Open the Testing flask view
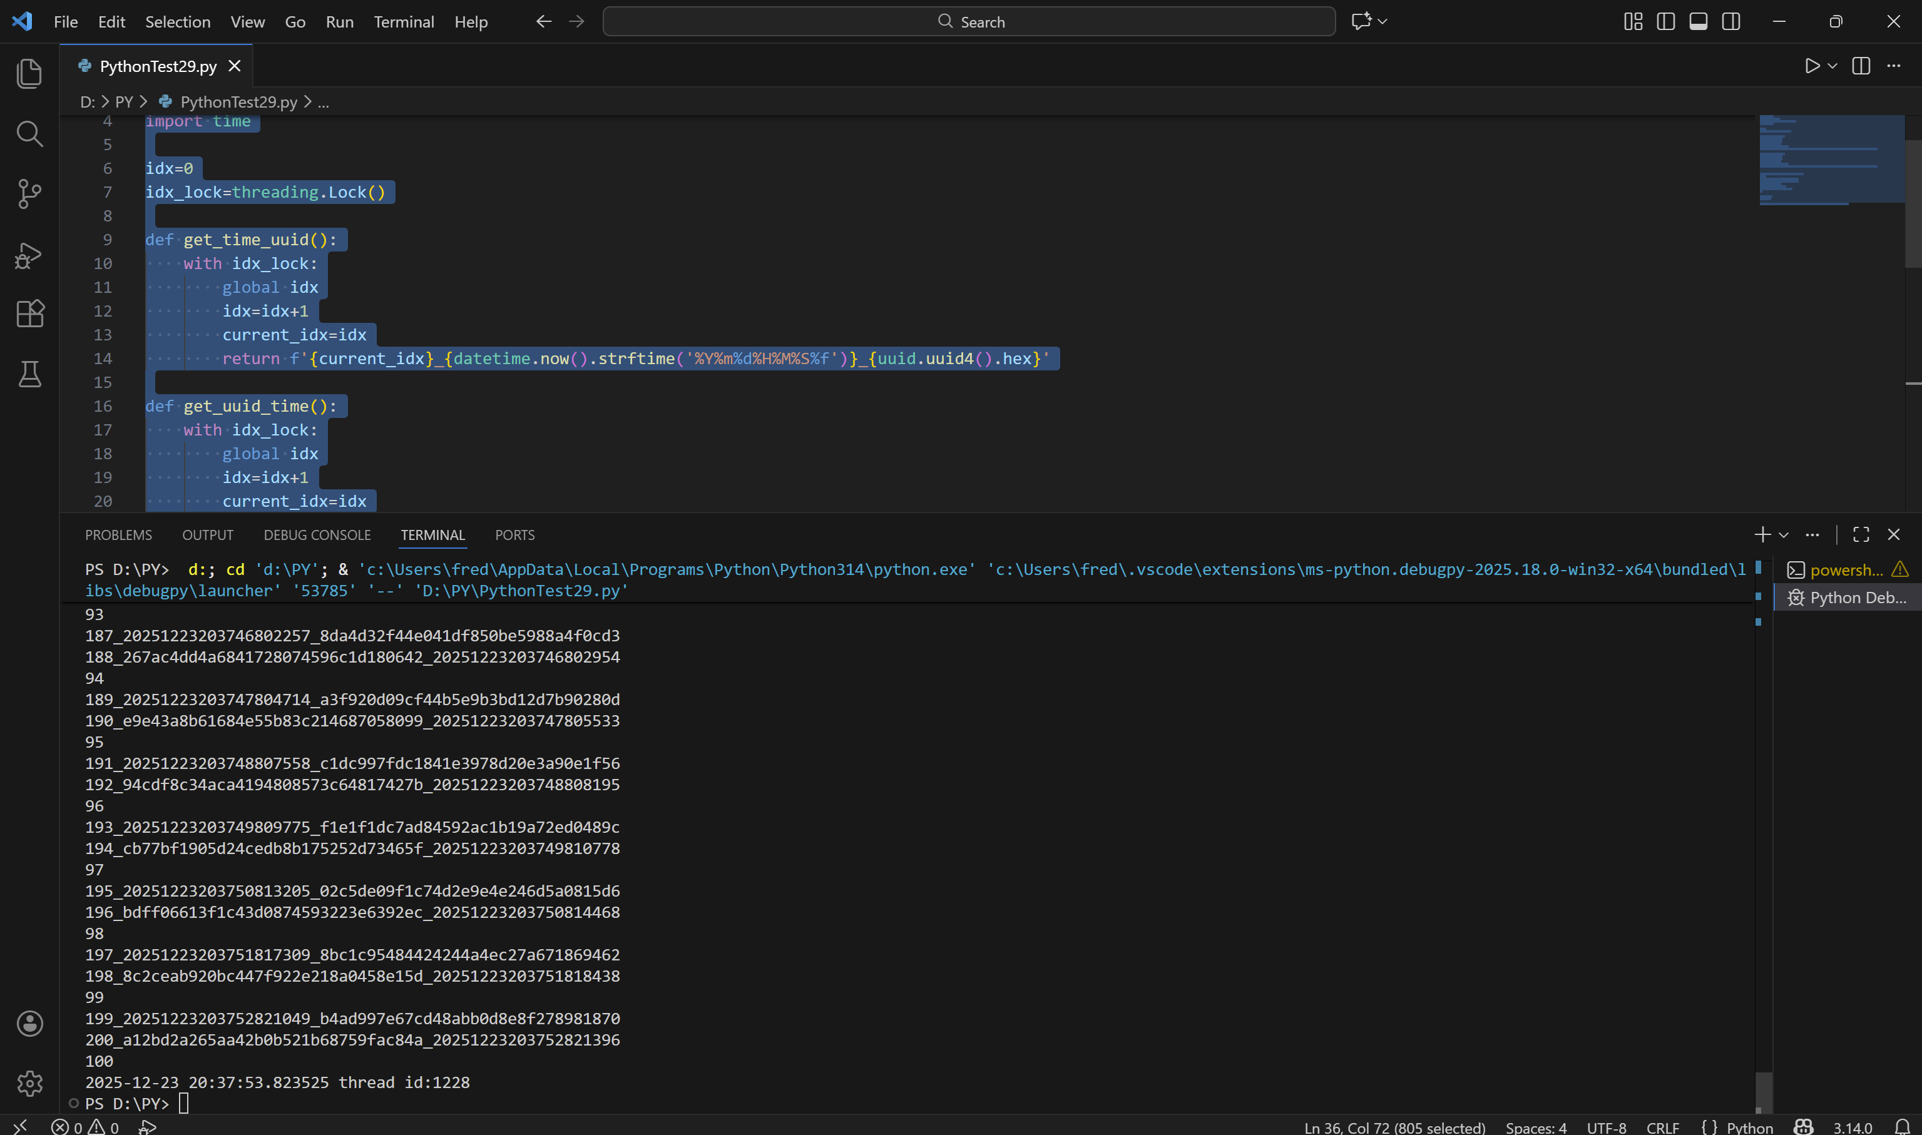Viewport: 1922px width, 1135px height. [29, 374]
